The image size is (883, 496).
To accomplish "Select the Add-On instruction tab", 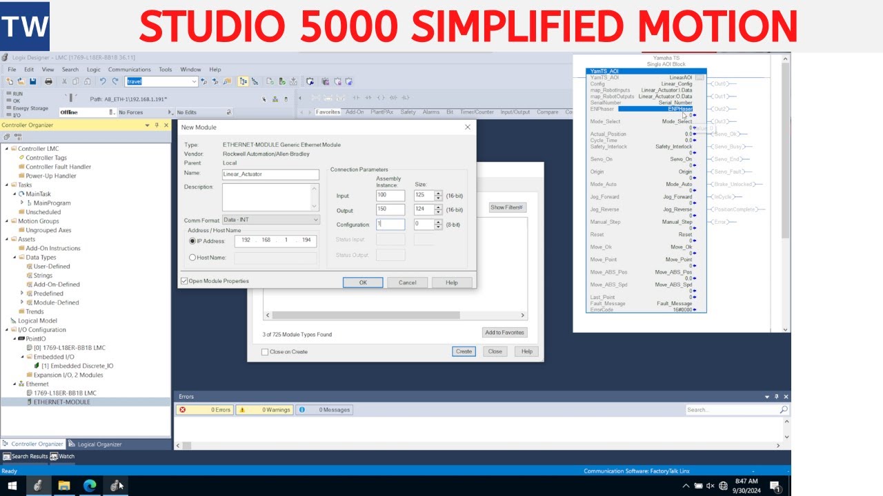I will point(355,112).
